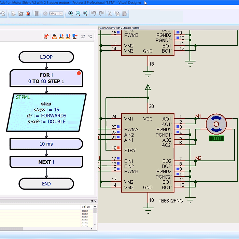Click the Zoom Out magnifier icon
The height and width of the screenshot is (239, 239).
pos(78,14)
